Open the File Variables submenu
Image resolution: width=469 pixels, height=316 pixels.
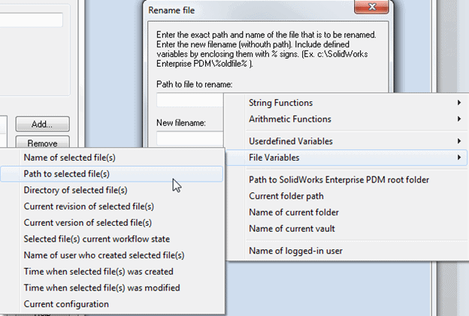(x=346, y=158)
